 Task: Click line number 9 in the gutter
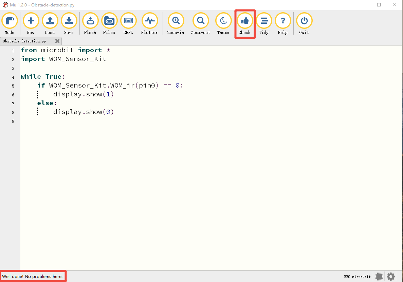tap(13, 121)
